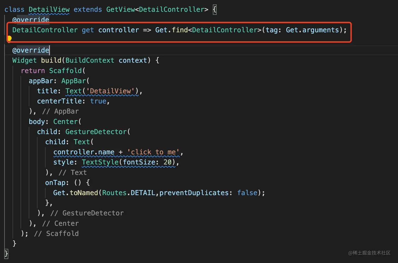Click the build method name
The width and height of the screenshot is (398, 263).
click(x=51, y=60)
